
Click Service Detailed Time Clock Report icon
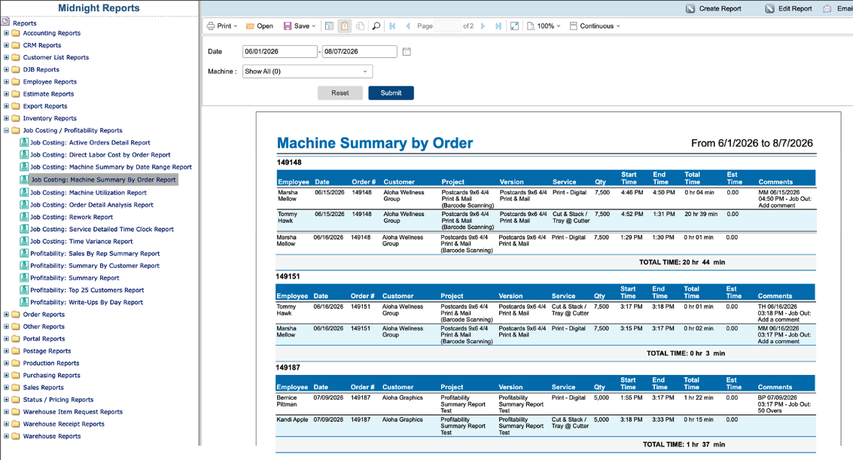24,229
